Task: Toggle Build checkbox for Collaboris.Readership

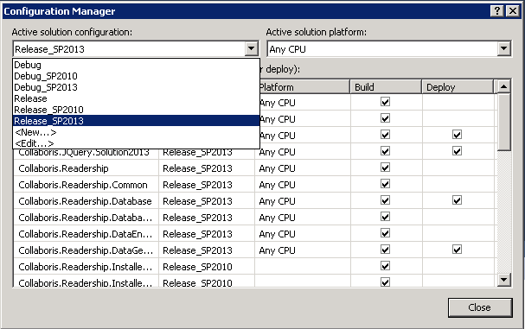Action: (386, 168)
